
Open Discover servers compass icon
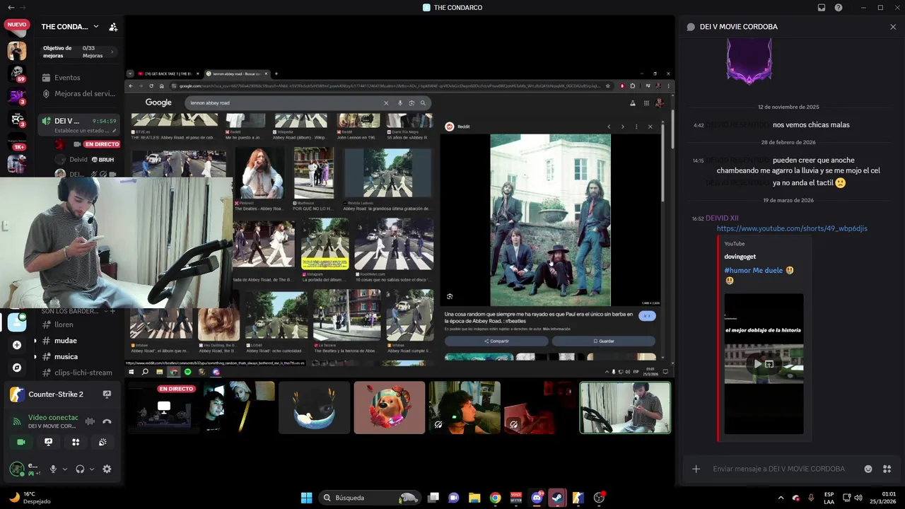(x=17, y=368)
